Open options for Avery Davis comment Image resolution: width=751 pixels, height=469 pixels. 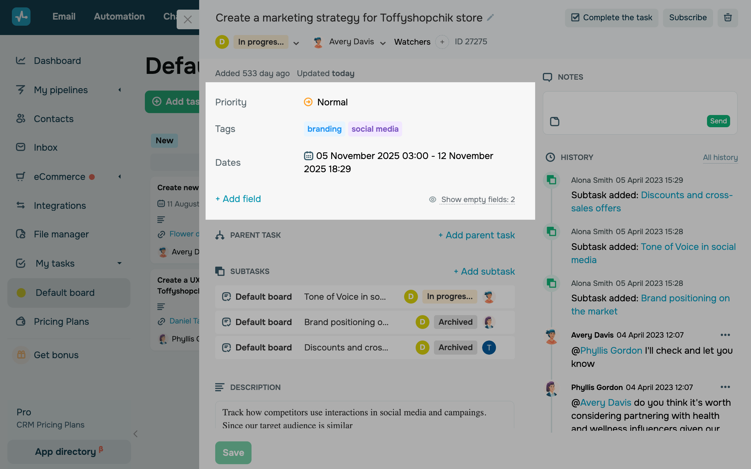pos(725,335)
